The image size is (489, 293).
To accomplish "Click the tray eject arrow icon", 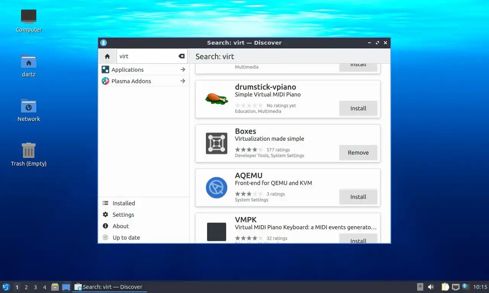I will 420,287.
